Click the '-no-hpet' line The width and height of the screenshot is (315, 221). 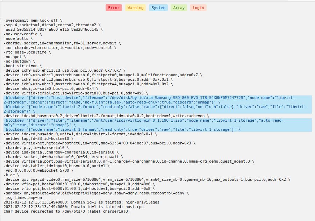[x=15, y=57]
